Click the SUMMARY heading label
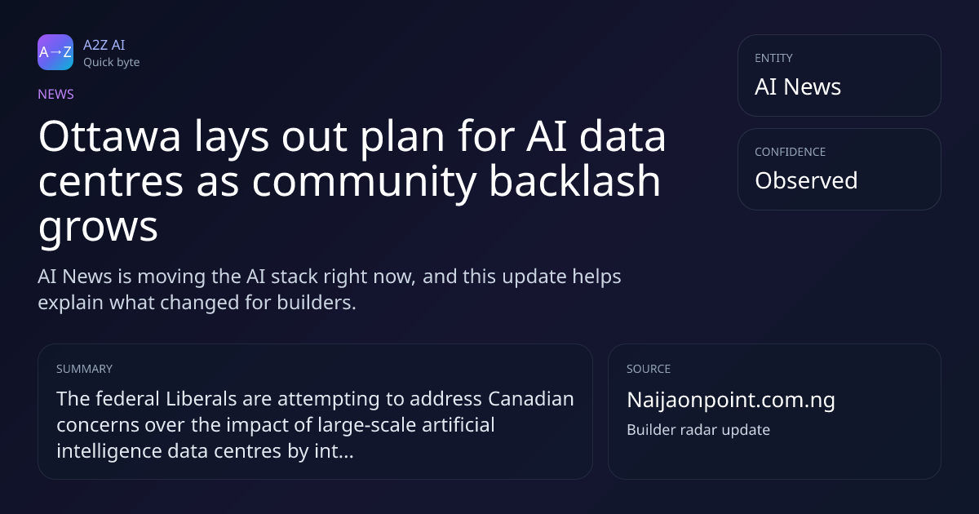 pyautogui.click(x=84, y=369)
